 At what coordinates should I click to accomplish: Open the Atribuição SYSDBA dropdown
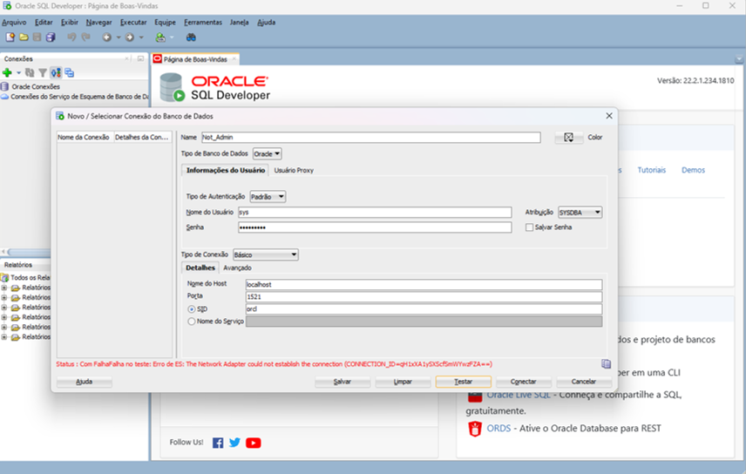coord(580,213)
